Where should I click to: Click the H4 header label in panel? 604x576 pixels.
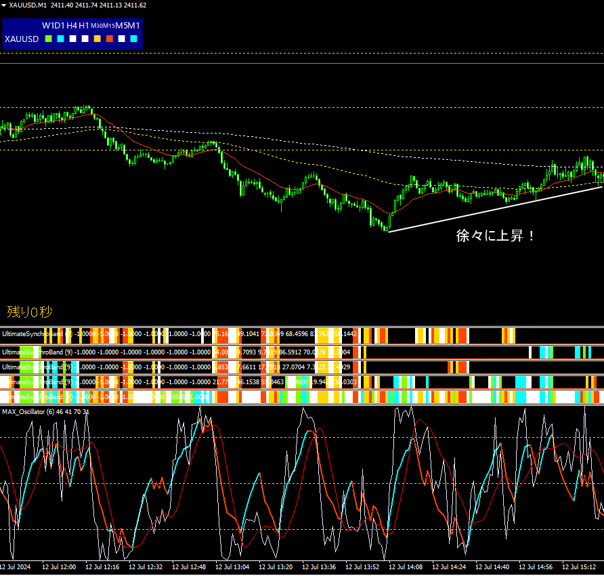tap(72, 26)
